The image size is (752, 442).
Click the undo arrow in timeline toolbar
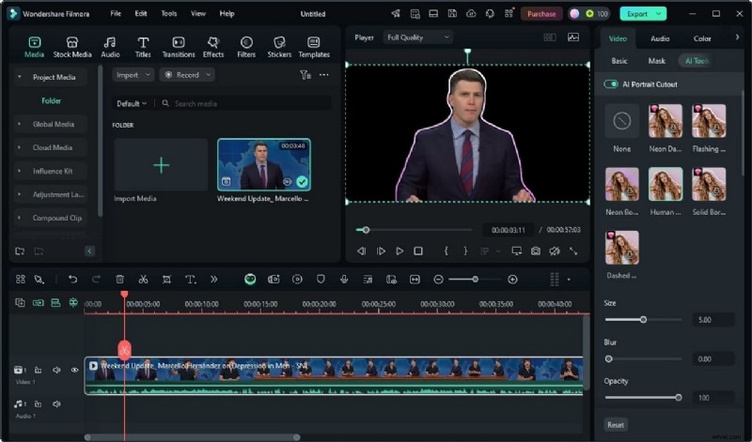(72, 279)
